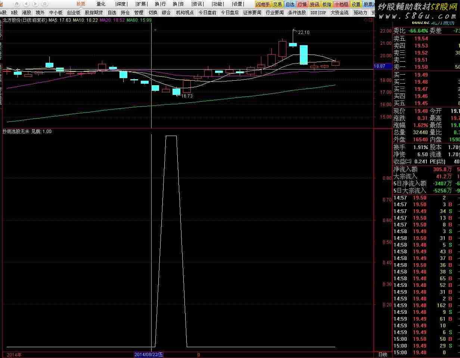
Task: Click the yellow 闪电手 button
Action: [x=263, y=4]
